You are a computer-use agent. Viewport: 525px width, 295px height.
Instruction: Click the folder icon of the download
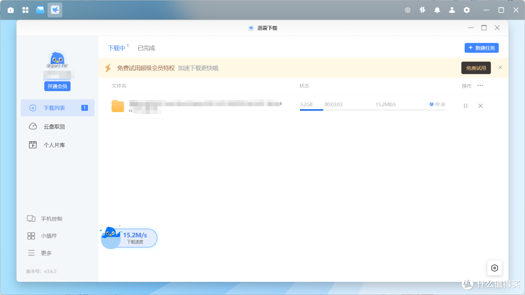118,106
